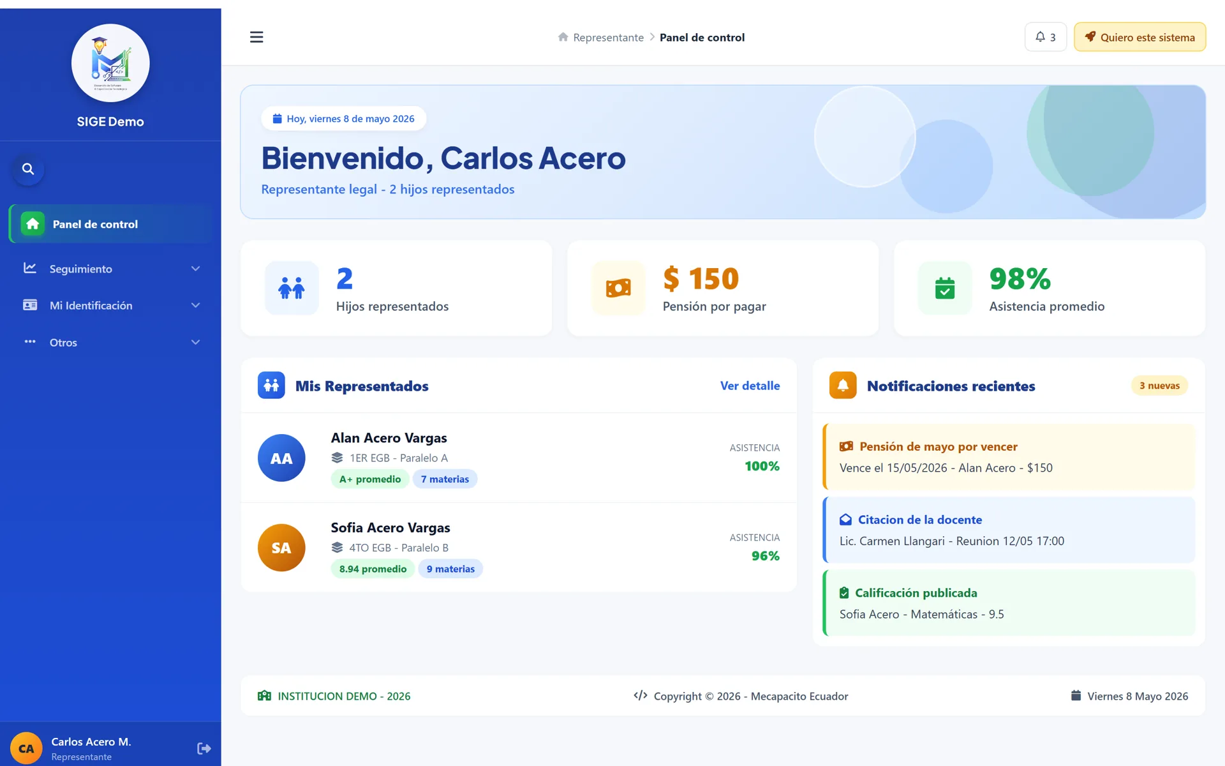Open Citacion de la docente notification
This screenshot has width=1225, height=766.
[1009, 530]
